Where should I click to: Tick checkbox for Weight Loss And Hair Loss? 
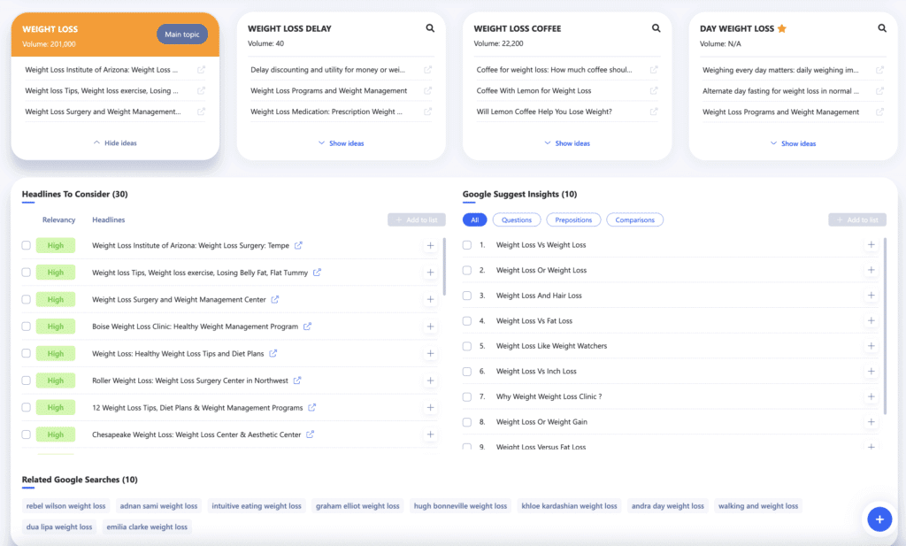(x=467, y=296)
